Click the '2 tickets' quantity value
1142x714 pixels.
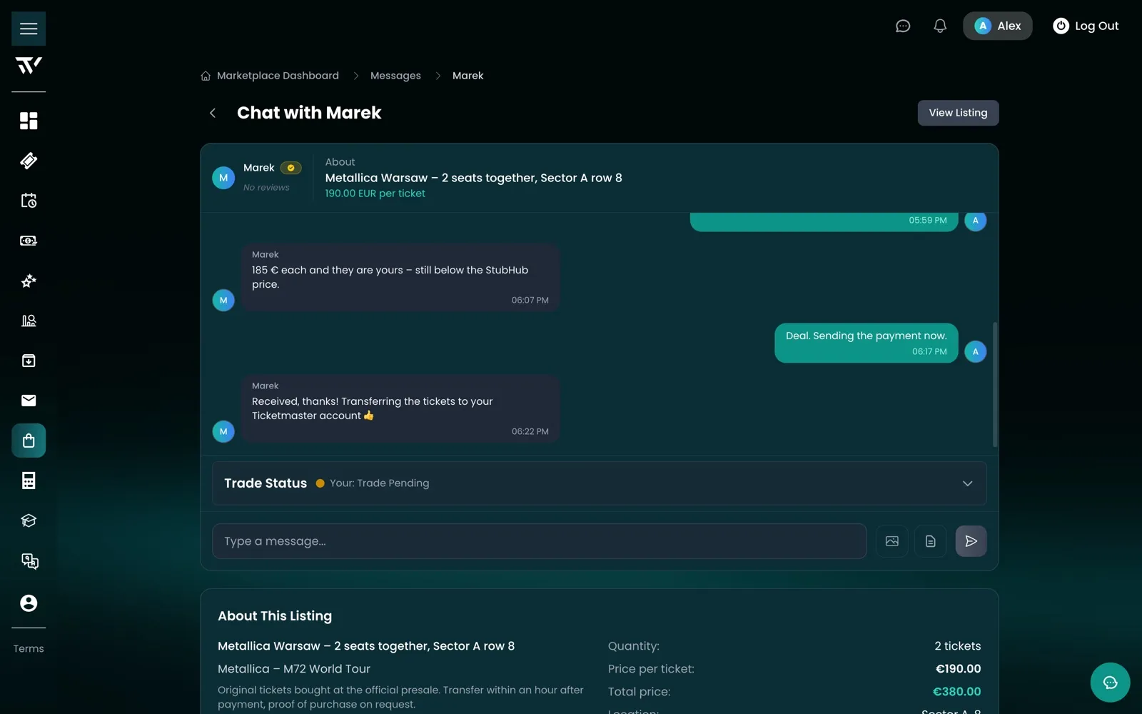[x=958, y=646]
